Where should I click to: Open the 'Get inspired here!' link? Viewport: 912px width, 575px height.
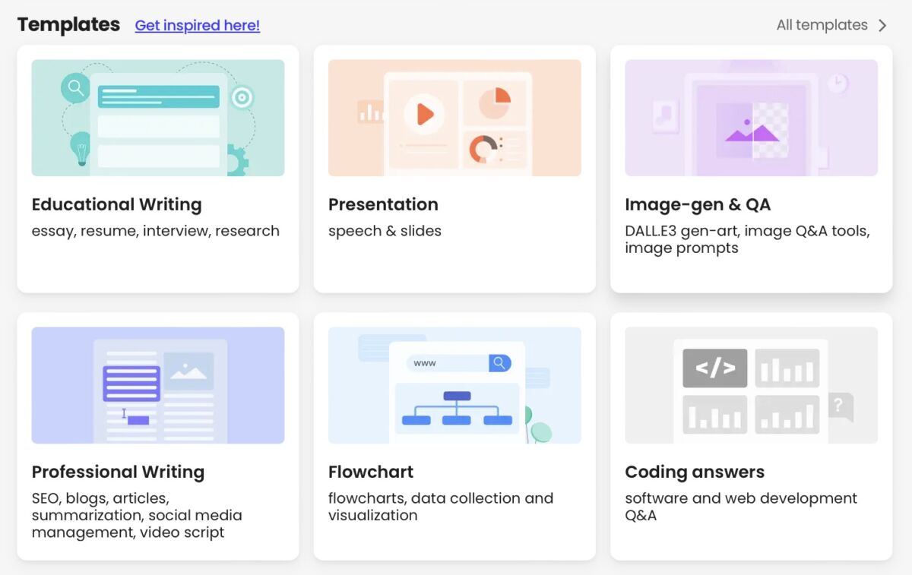click(x=197, y=25)
